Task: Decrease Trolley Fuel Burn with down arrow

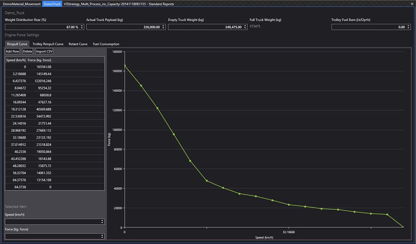Action: tap(409, 28)
